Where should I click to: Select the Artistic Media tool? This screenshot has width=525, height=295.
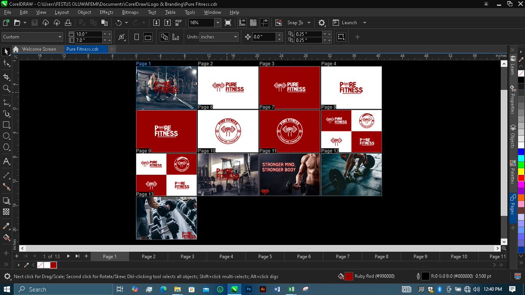(x=6, y=114)
